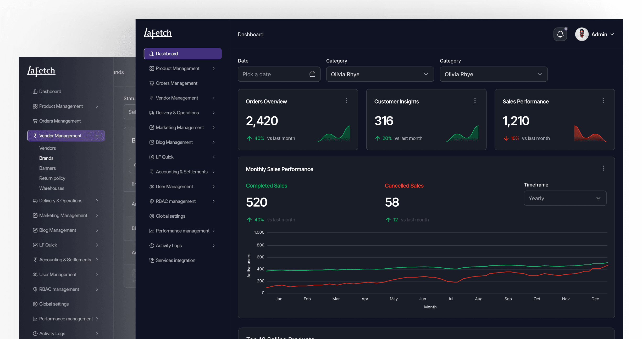This screenshot has width=642, height=339.
Task: Expand the Admin account menu chevron
Action: pos(612,35)
